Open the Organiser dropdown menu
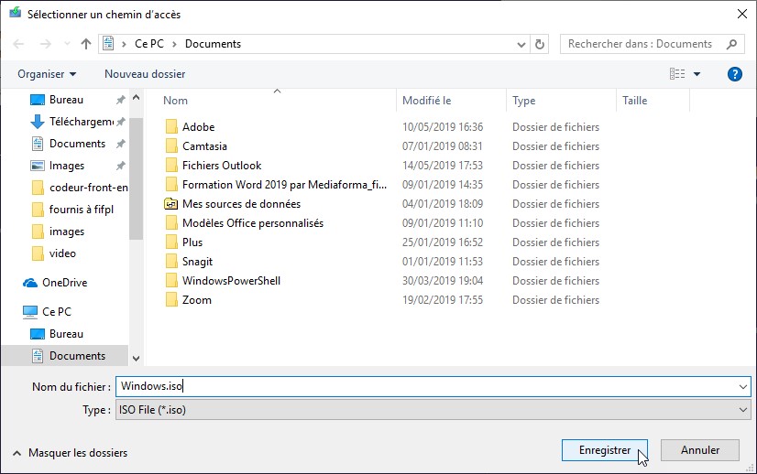 (x=47, y=74)
